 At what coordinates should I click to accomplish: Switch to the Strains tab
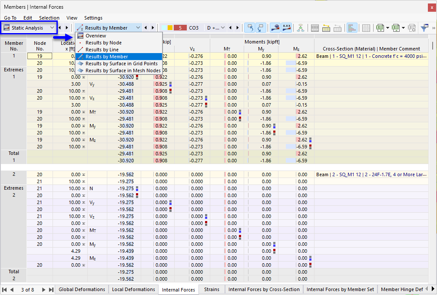(212, 289)
